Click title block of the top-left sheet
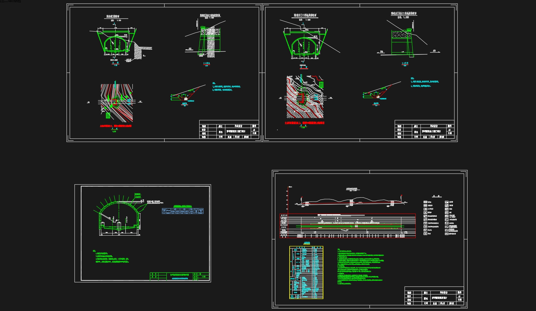The height and width of the screenshot is (311, 536). point(229,130)
